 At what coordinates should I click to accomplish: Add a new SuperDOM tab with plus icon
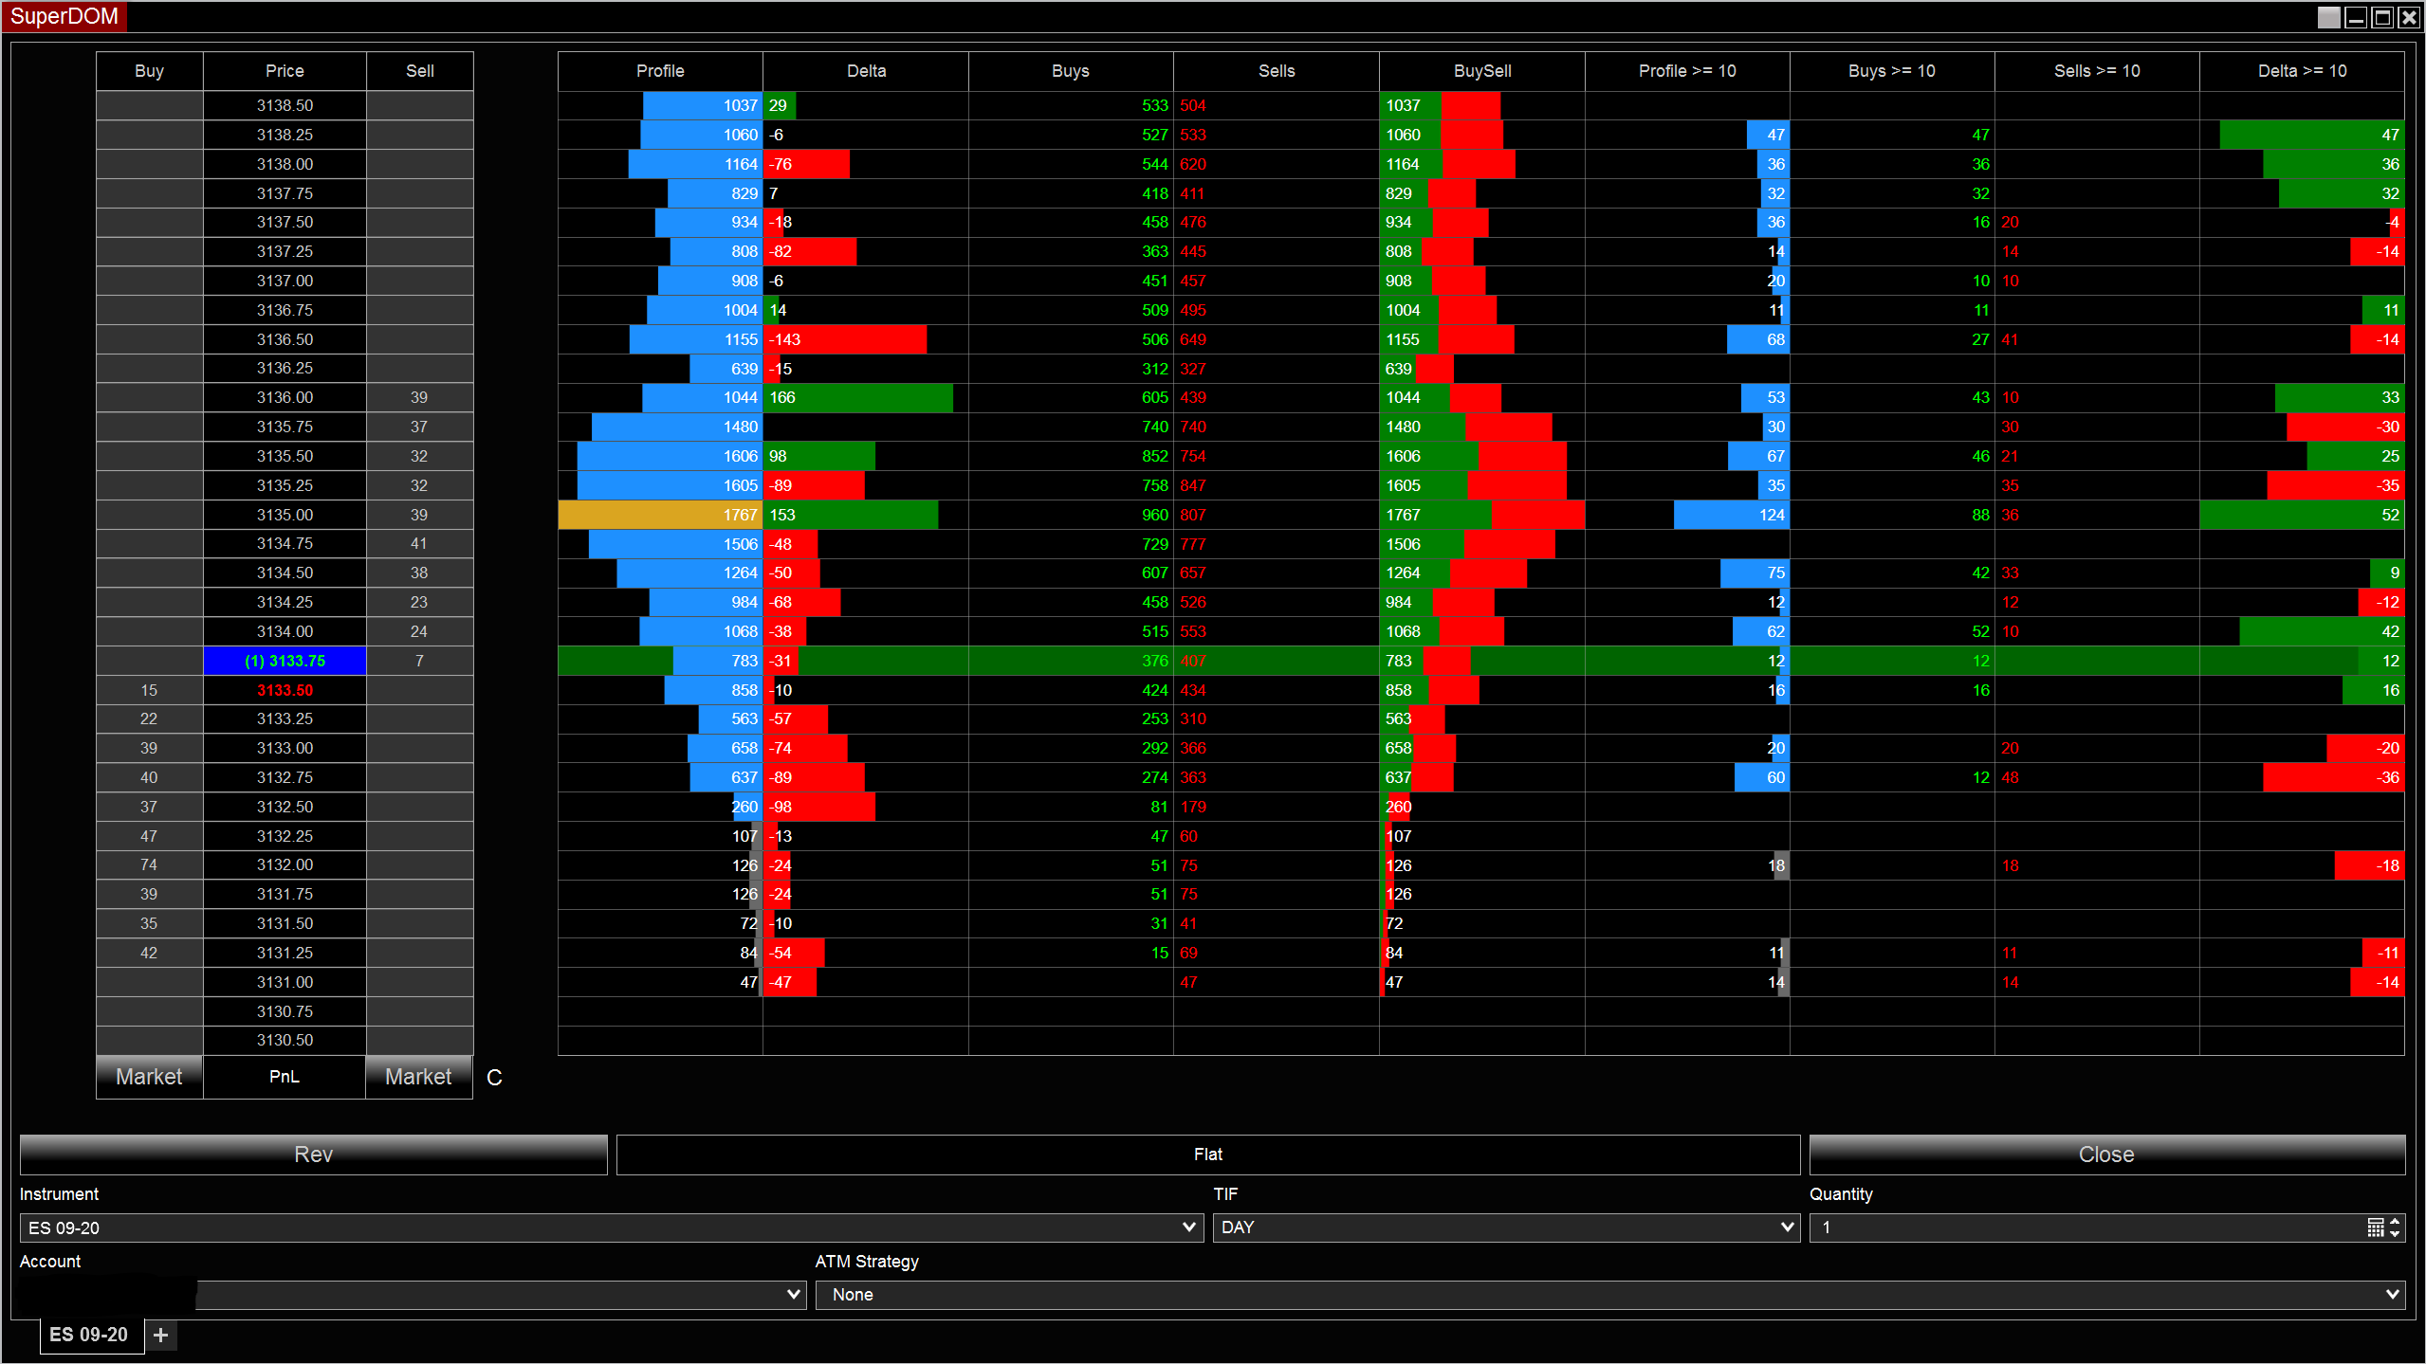tap(159, 1334)
